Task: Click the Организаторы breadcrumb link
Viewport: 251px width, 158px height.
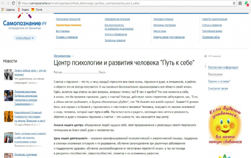Action: coord(62,56)
